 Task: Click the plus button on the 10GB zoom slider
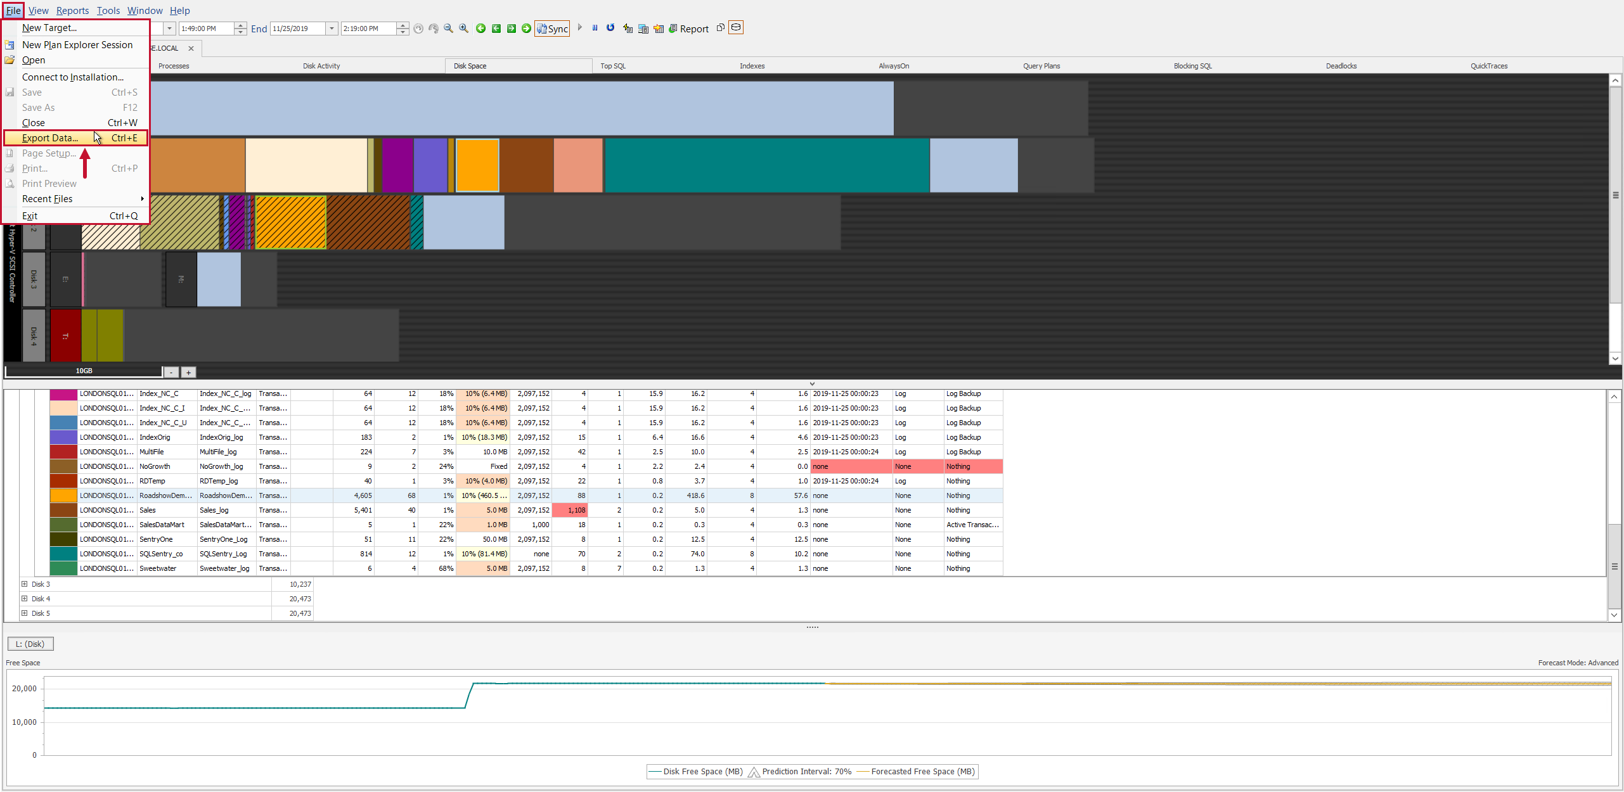(x=188, y=372)
